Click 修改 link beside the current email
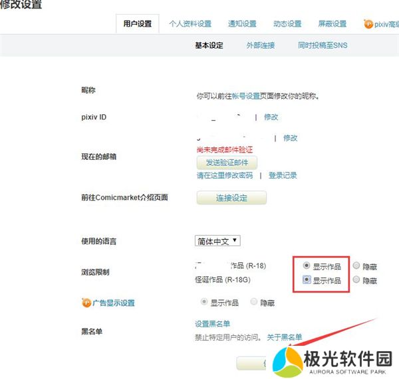The height and width of the screenshot is (379, 399). point(290,138)
